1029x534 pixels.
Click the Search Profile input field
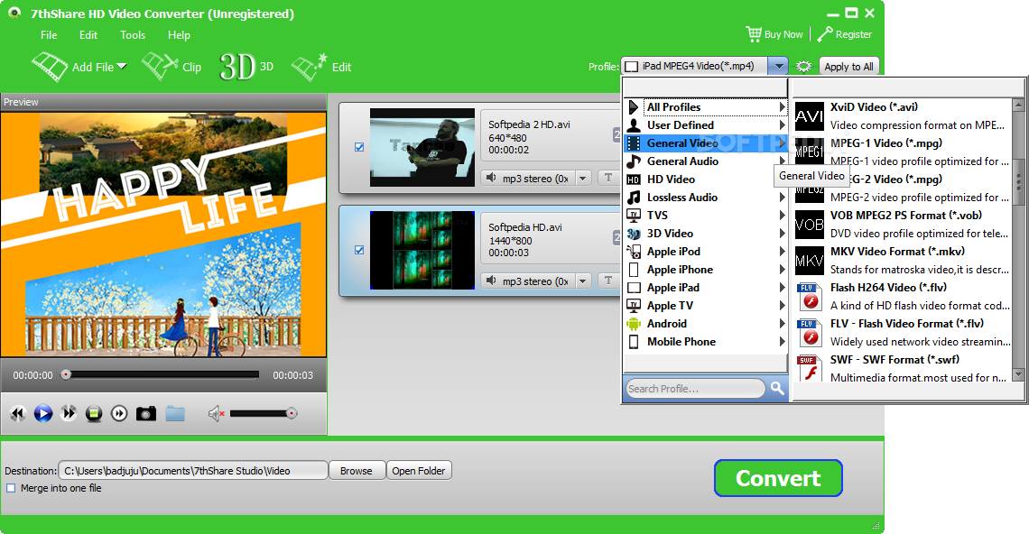pos(695,389)
